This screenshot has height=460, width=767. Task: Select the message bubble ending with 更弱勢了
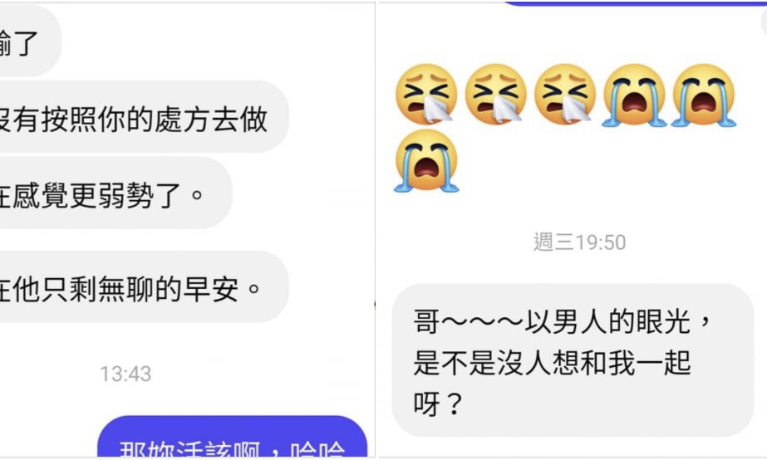click(116, 193)
